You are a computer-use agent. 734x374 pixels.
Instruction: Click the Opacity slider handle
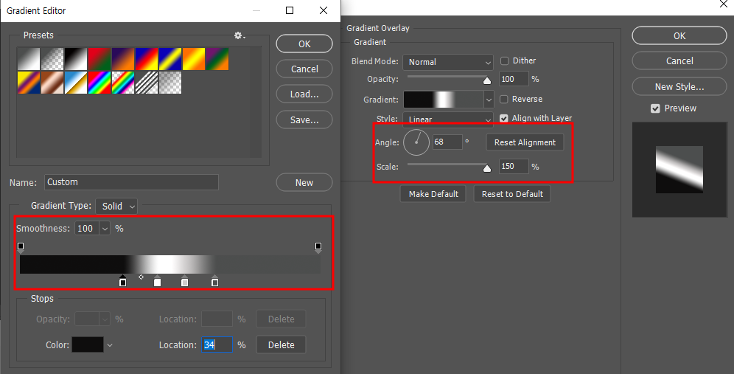pyautogui.click(x=487, y=80)
